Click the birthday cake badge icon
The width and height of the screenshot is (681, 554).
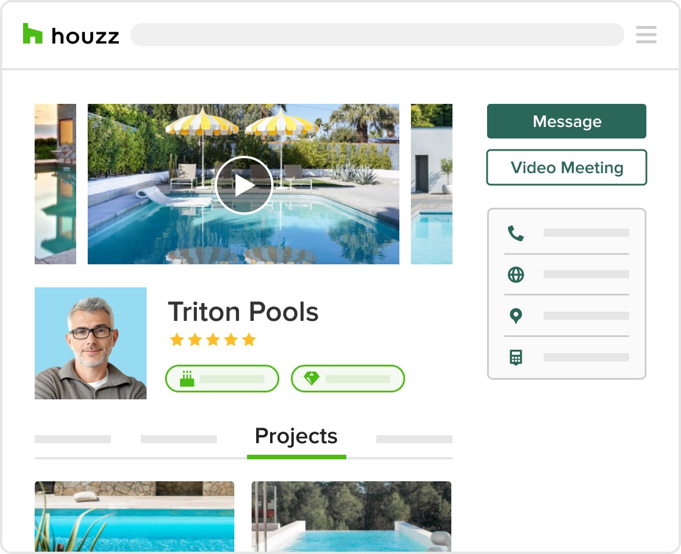point(187,379)
